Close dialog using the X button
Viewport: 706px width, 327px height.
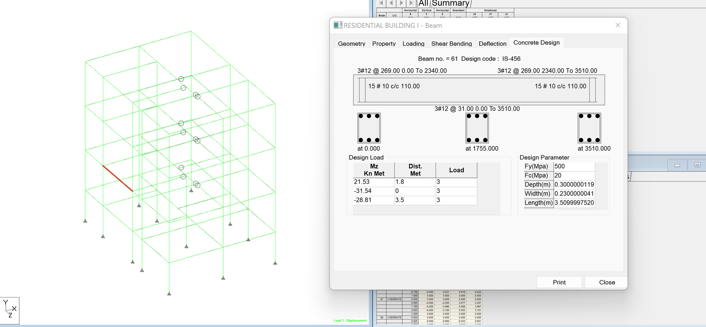618,25
